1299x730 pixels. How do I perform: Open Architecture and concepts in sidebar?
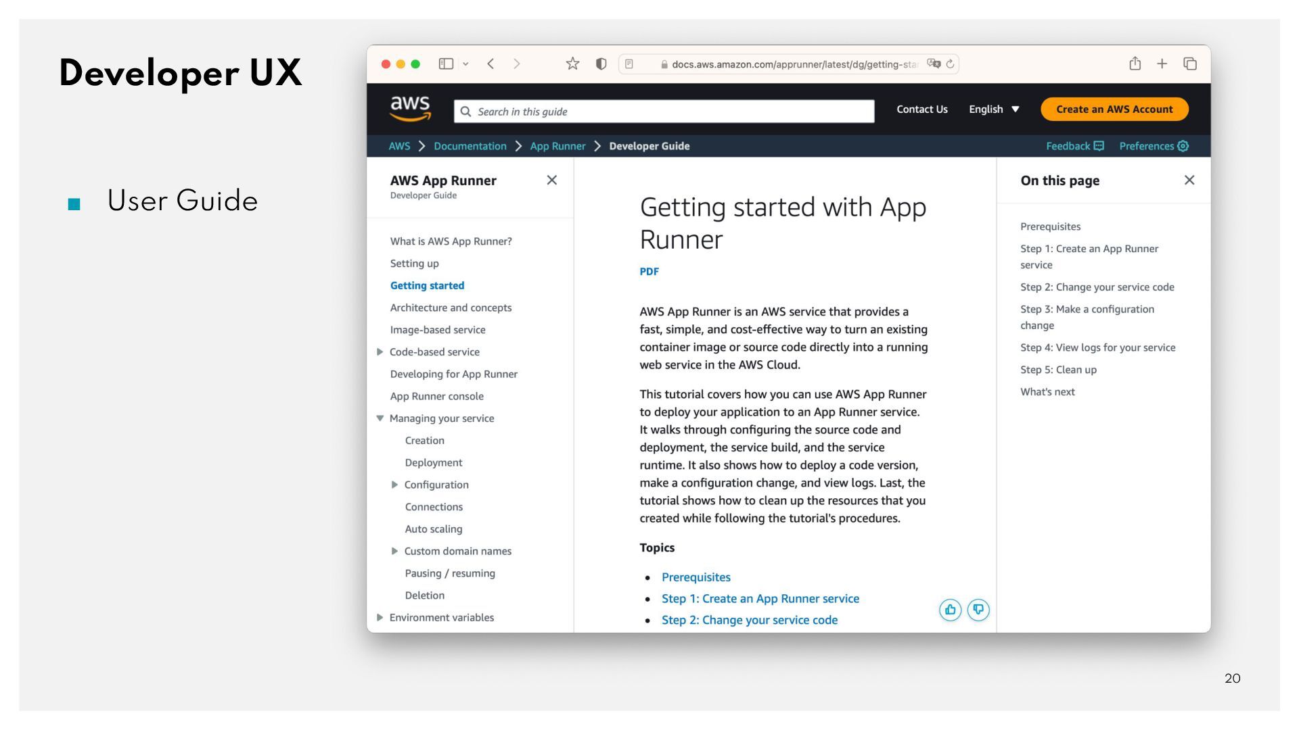click(451, 308)
